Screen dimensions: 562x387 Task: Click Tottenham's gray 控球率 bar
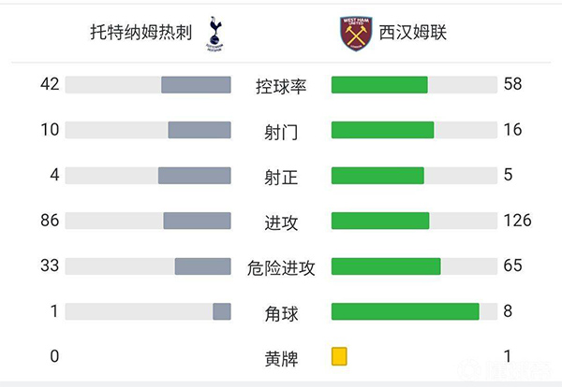coord(196,85)
